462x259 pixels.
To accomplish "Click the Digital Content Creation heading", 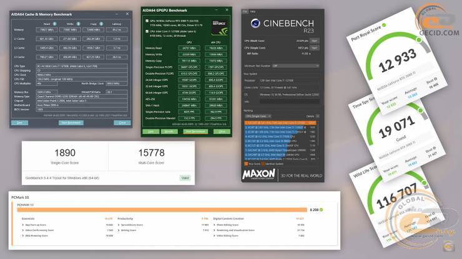I will [x=229, y=219].
